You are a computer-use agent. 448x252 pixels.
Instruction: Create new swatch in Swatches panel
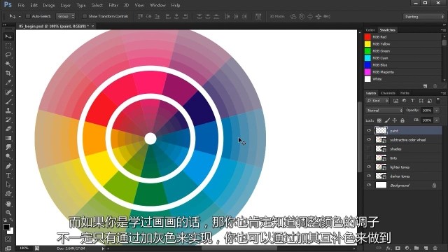[x=425, y=86]
